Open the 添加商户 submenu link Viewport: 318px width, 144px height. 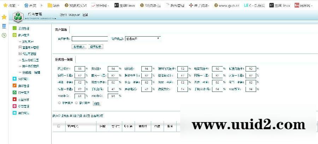tap(28, 42)
